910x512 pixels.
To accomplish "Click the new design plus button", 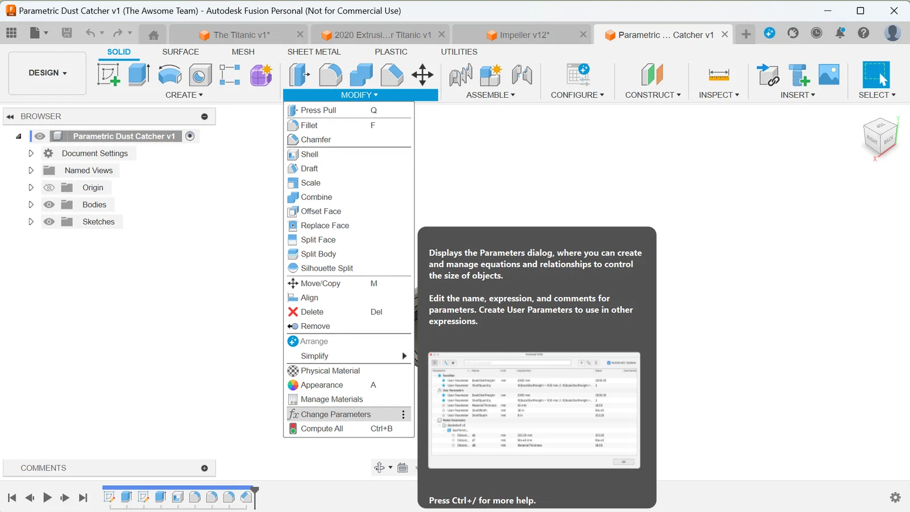I will (746, 34).
